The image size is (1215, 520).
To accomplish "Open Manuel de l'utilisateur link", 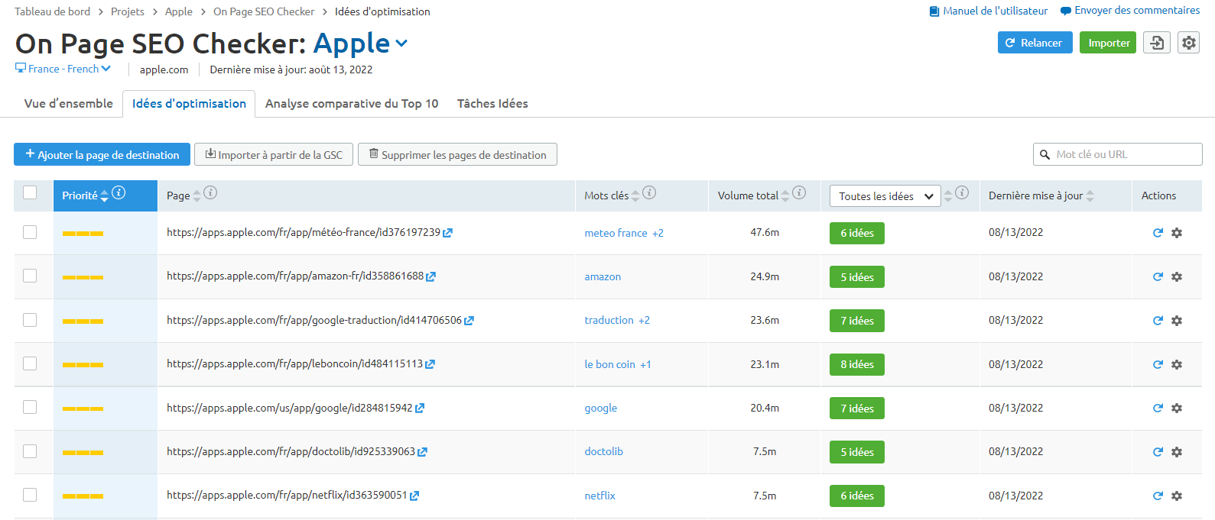I will tap(989, 11).
